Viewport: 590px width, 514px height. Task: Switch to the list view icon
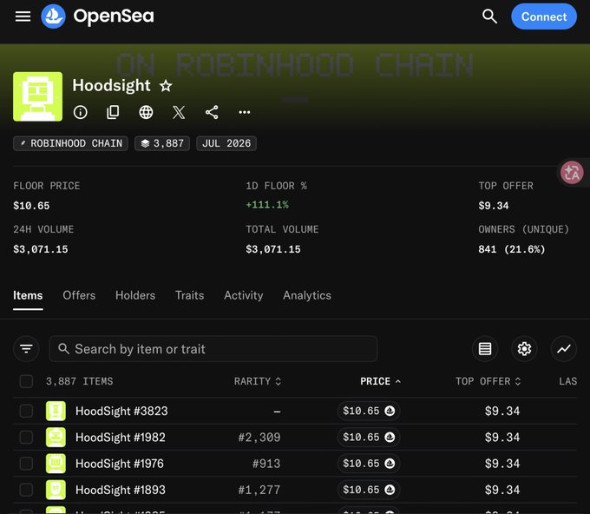(485, 349)
